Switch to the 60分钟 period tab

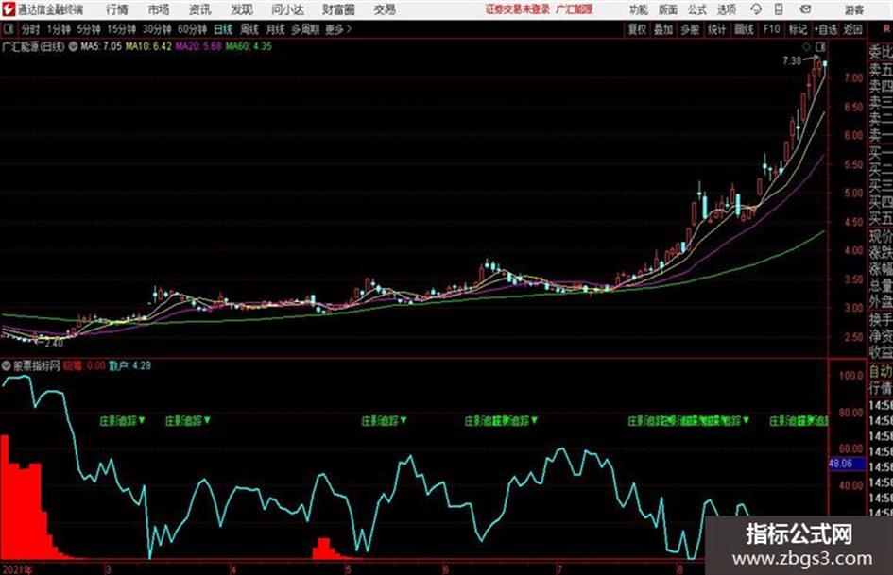[192, 29]
